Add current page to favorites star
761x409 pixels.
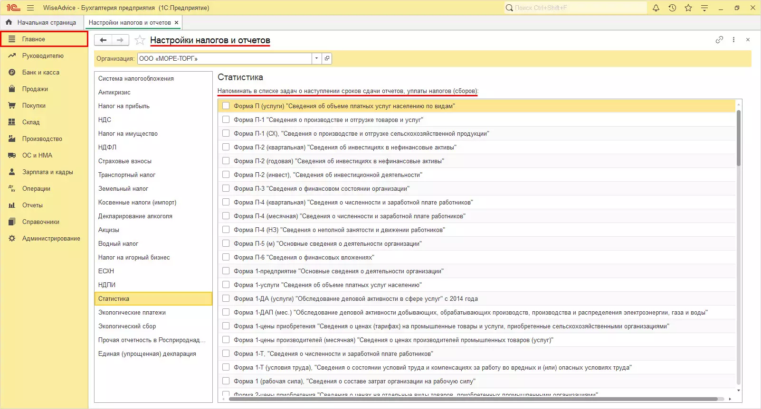140,40
